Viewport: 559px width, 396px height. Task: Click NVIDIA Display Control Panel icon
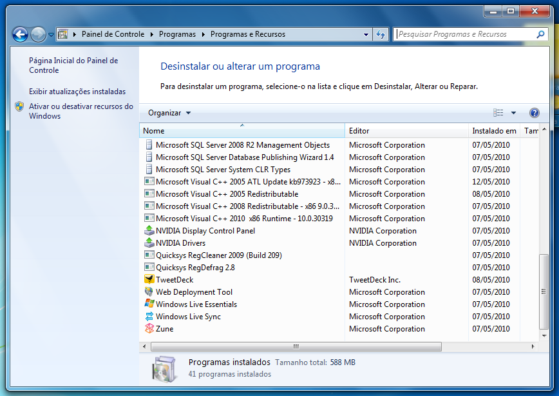(x=149, y=230)
